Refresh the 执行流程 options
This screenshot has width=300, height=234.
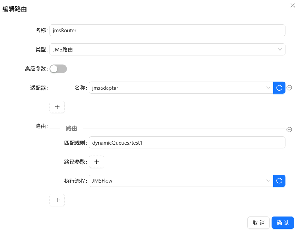pyautogui.click(x=279, y=181)
